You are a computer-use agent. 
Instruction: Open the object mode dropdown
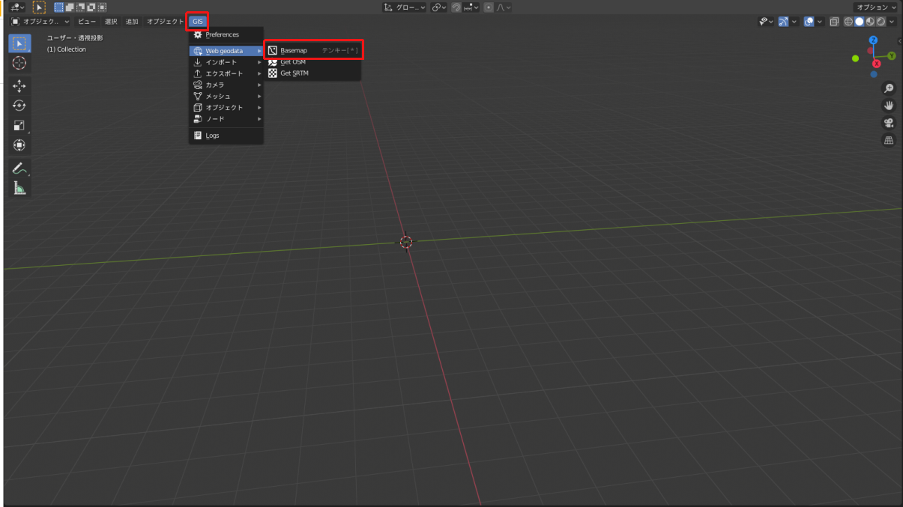[x=40, y=22]
